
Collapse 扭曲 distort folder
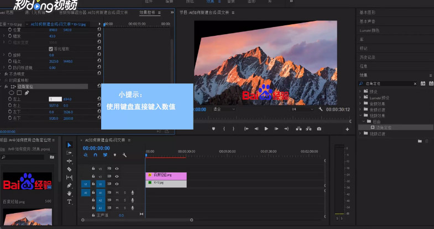click(364, 121)
